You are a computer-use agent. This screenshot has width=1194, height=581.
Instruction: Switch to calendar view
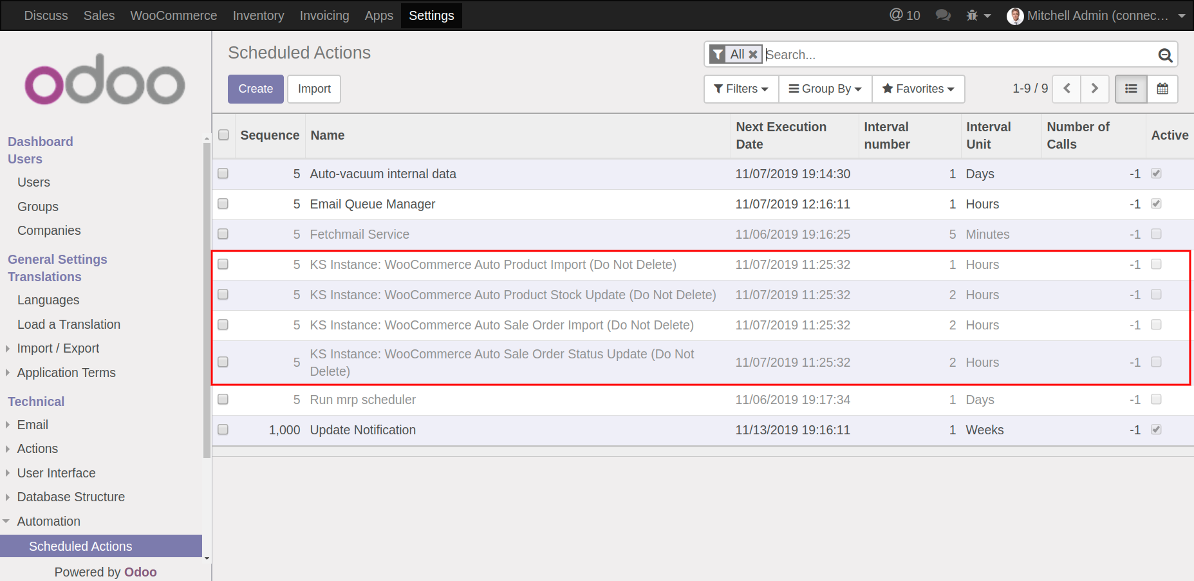point(1162,89)
